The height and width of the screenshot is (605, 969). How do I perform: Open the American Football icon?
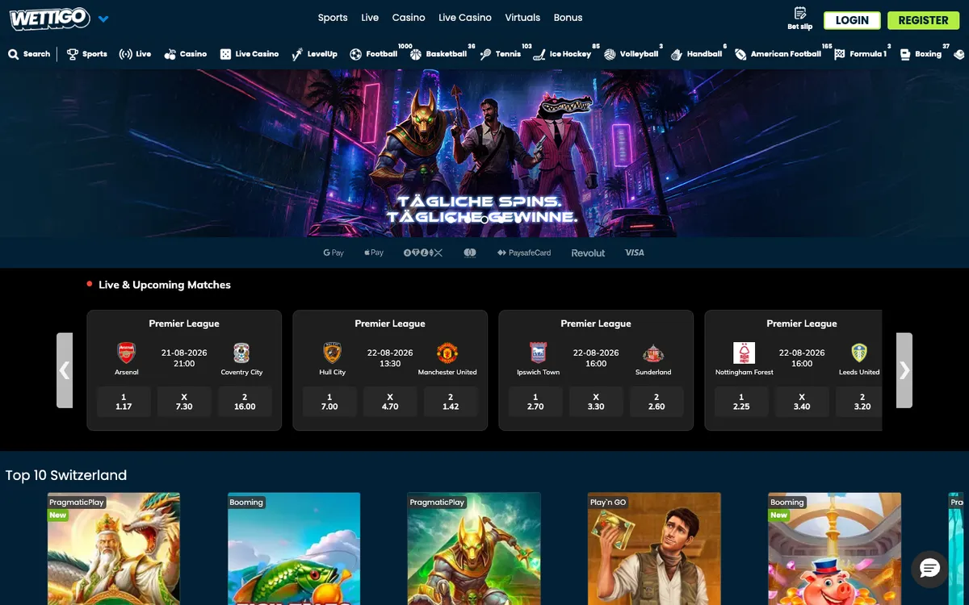click(740, 54)
